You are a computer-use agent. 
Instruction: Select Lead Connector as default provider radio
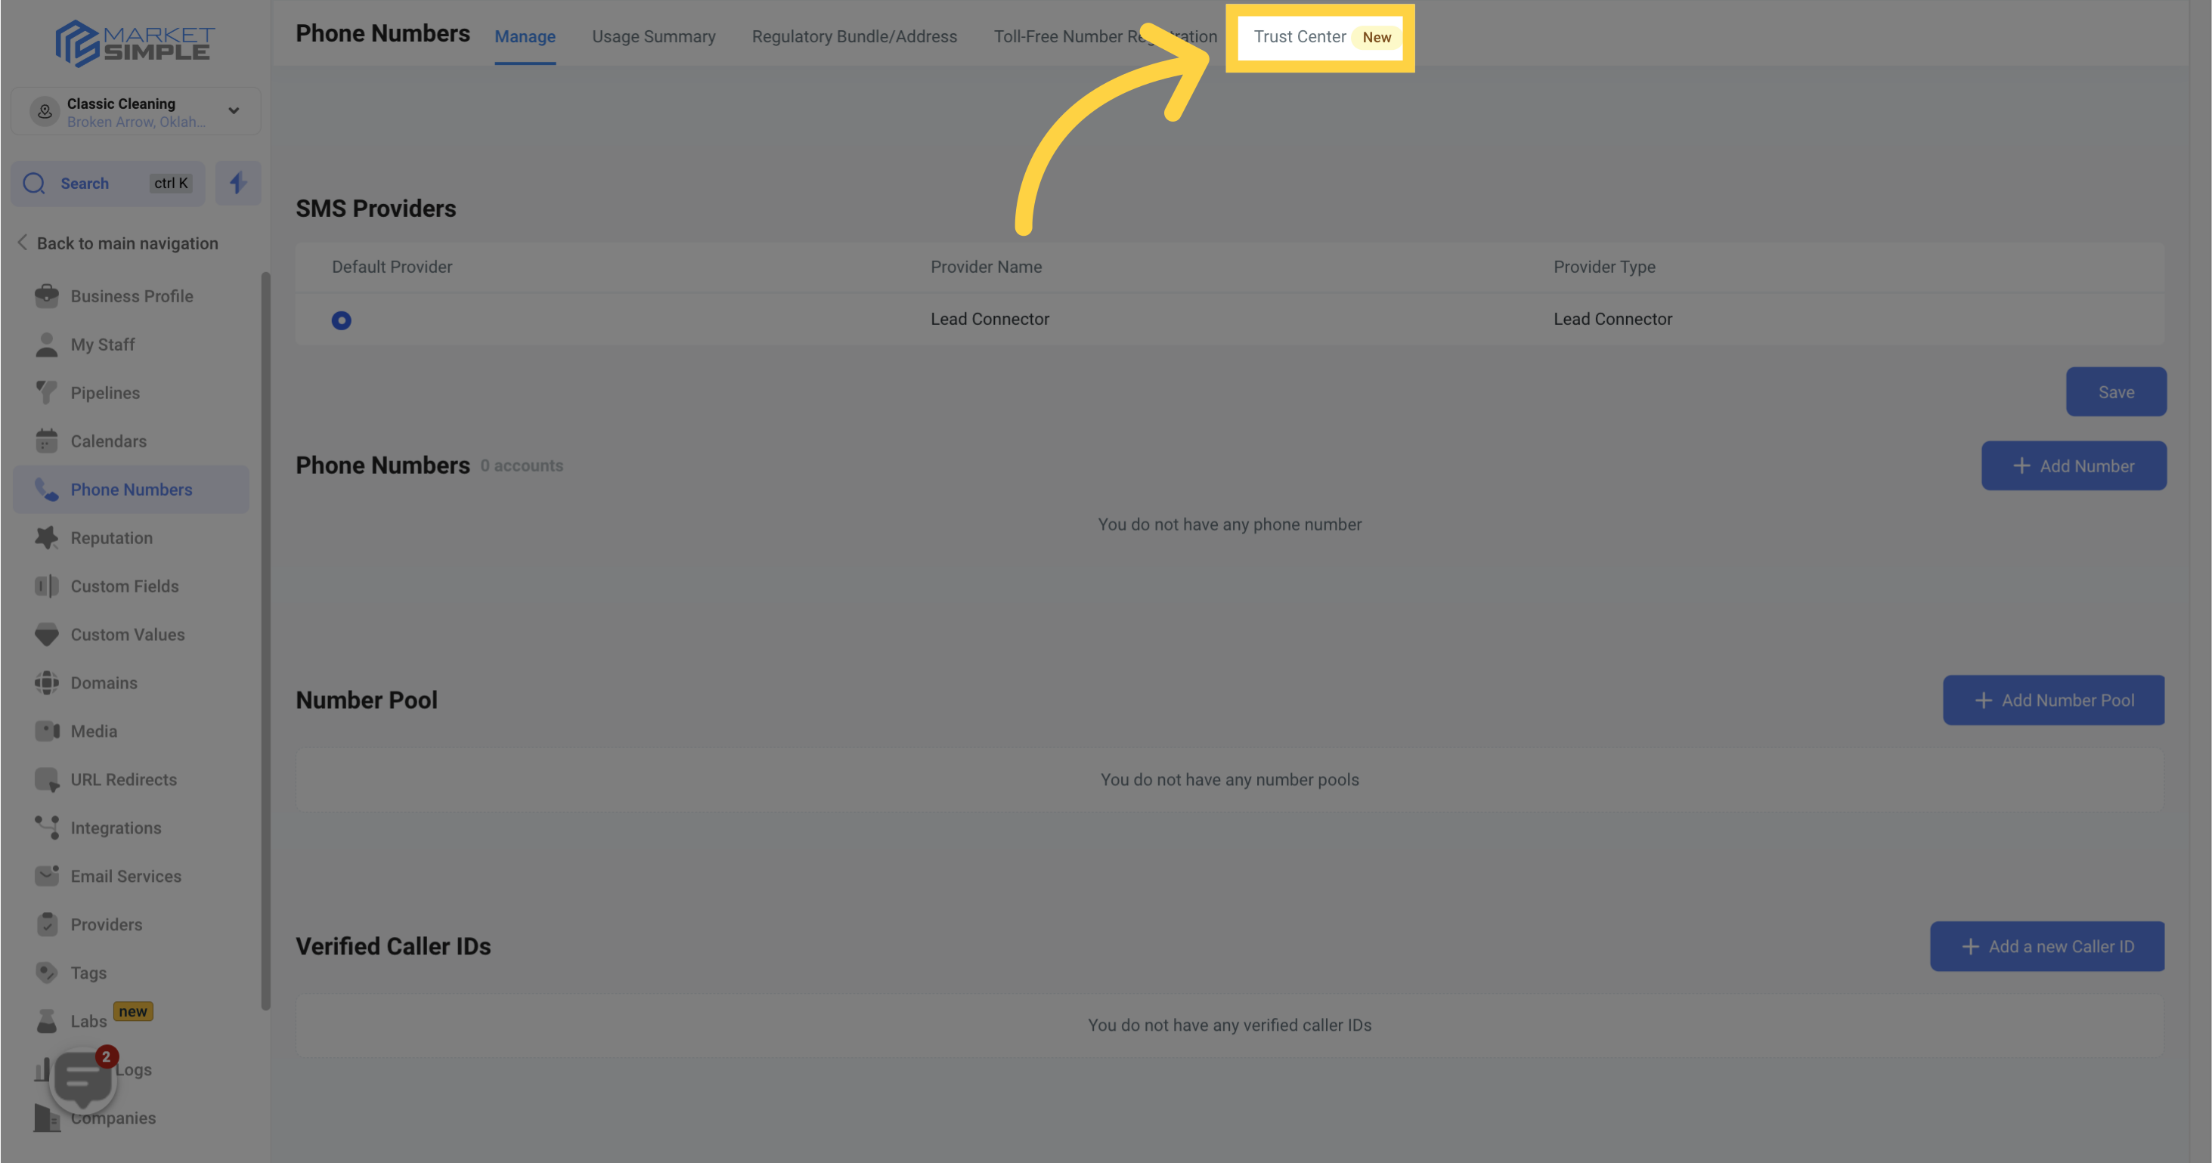point(341,320)
